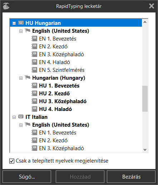Click the RapidTyping app icon in title bar
Viewport: 158px width, 185px height.
click(x=6, y=6)
